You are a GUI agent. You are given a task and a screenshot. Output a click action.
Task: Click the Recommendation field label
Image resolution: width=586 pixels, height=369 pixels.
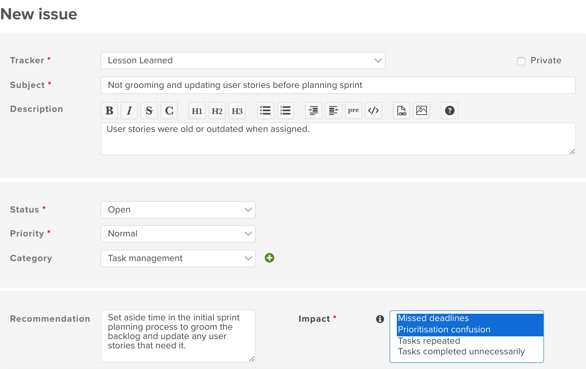click(x=50, y=319)
